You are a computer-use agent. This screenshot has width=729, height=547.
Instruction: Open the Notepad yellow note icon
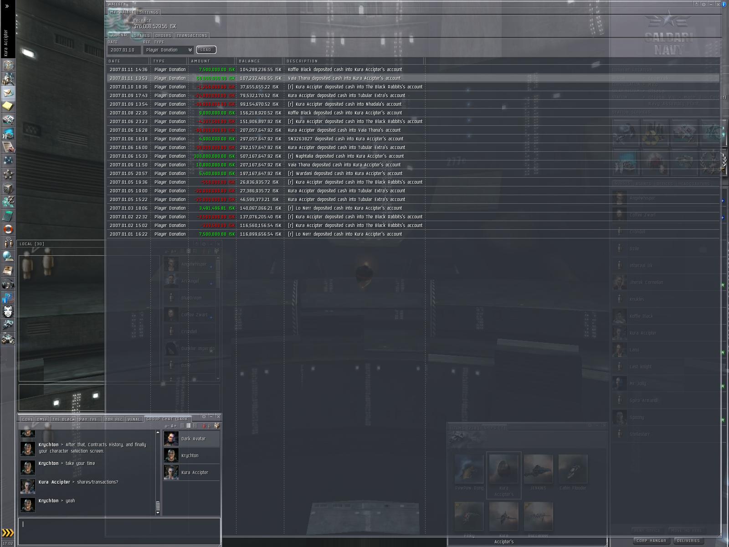tap(8, 106)
